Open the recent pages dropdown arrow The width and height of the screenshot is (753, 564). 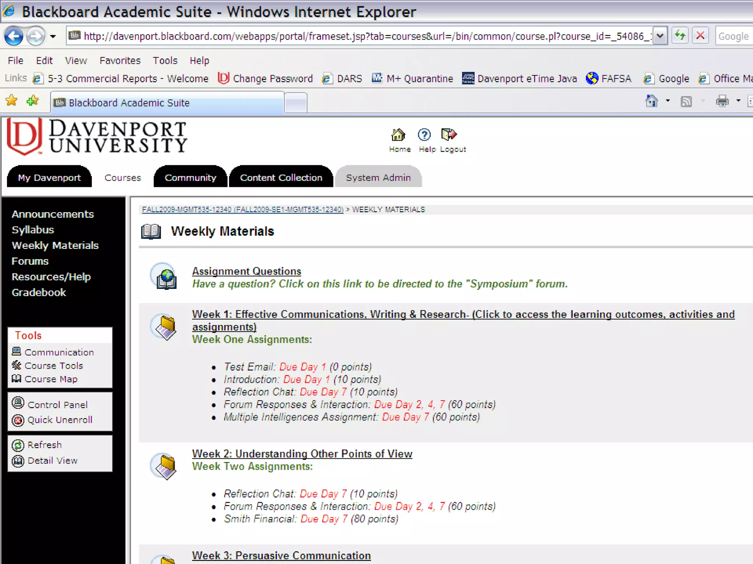(x=53, y=36)
